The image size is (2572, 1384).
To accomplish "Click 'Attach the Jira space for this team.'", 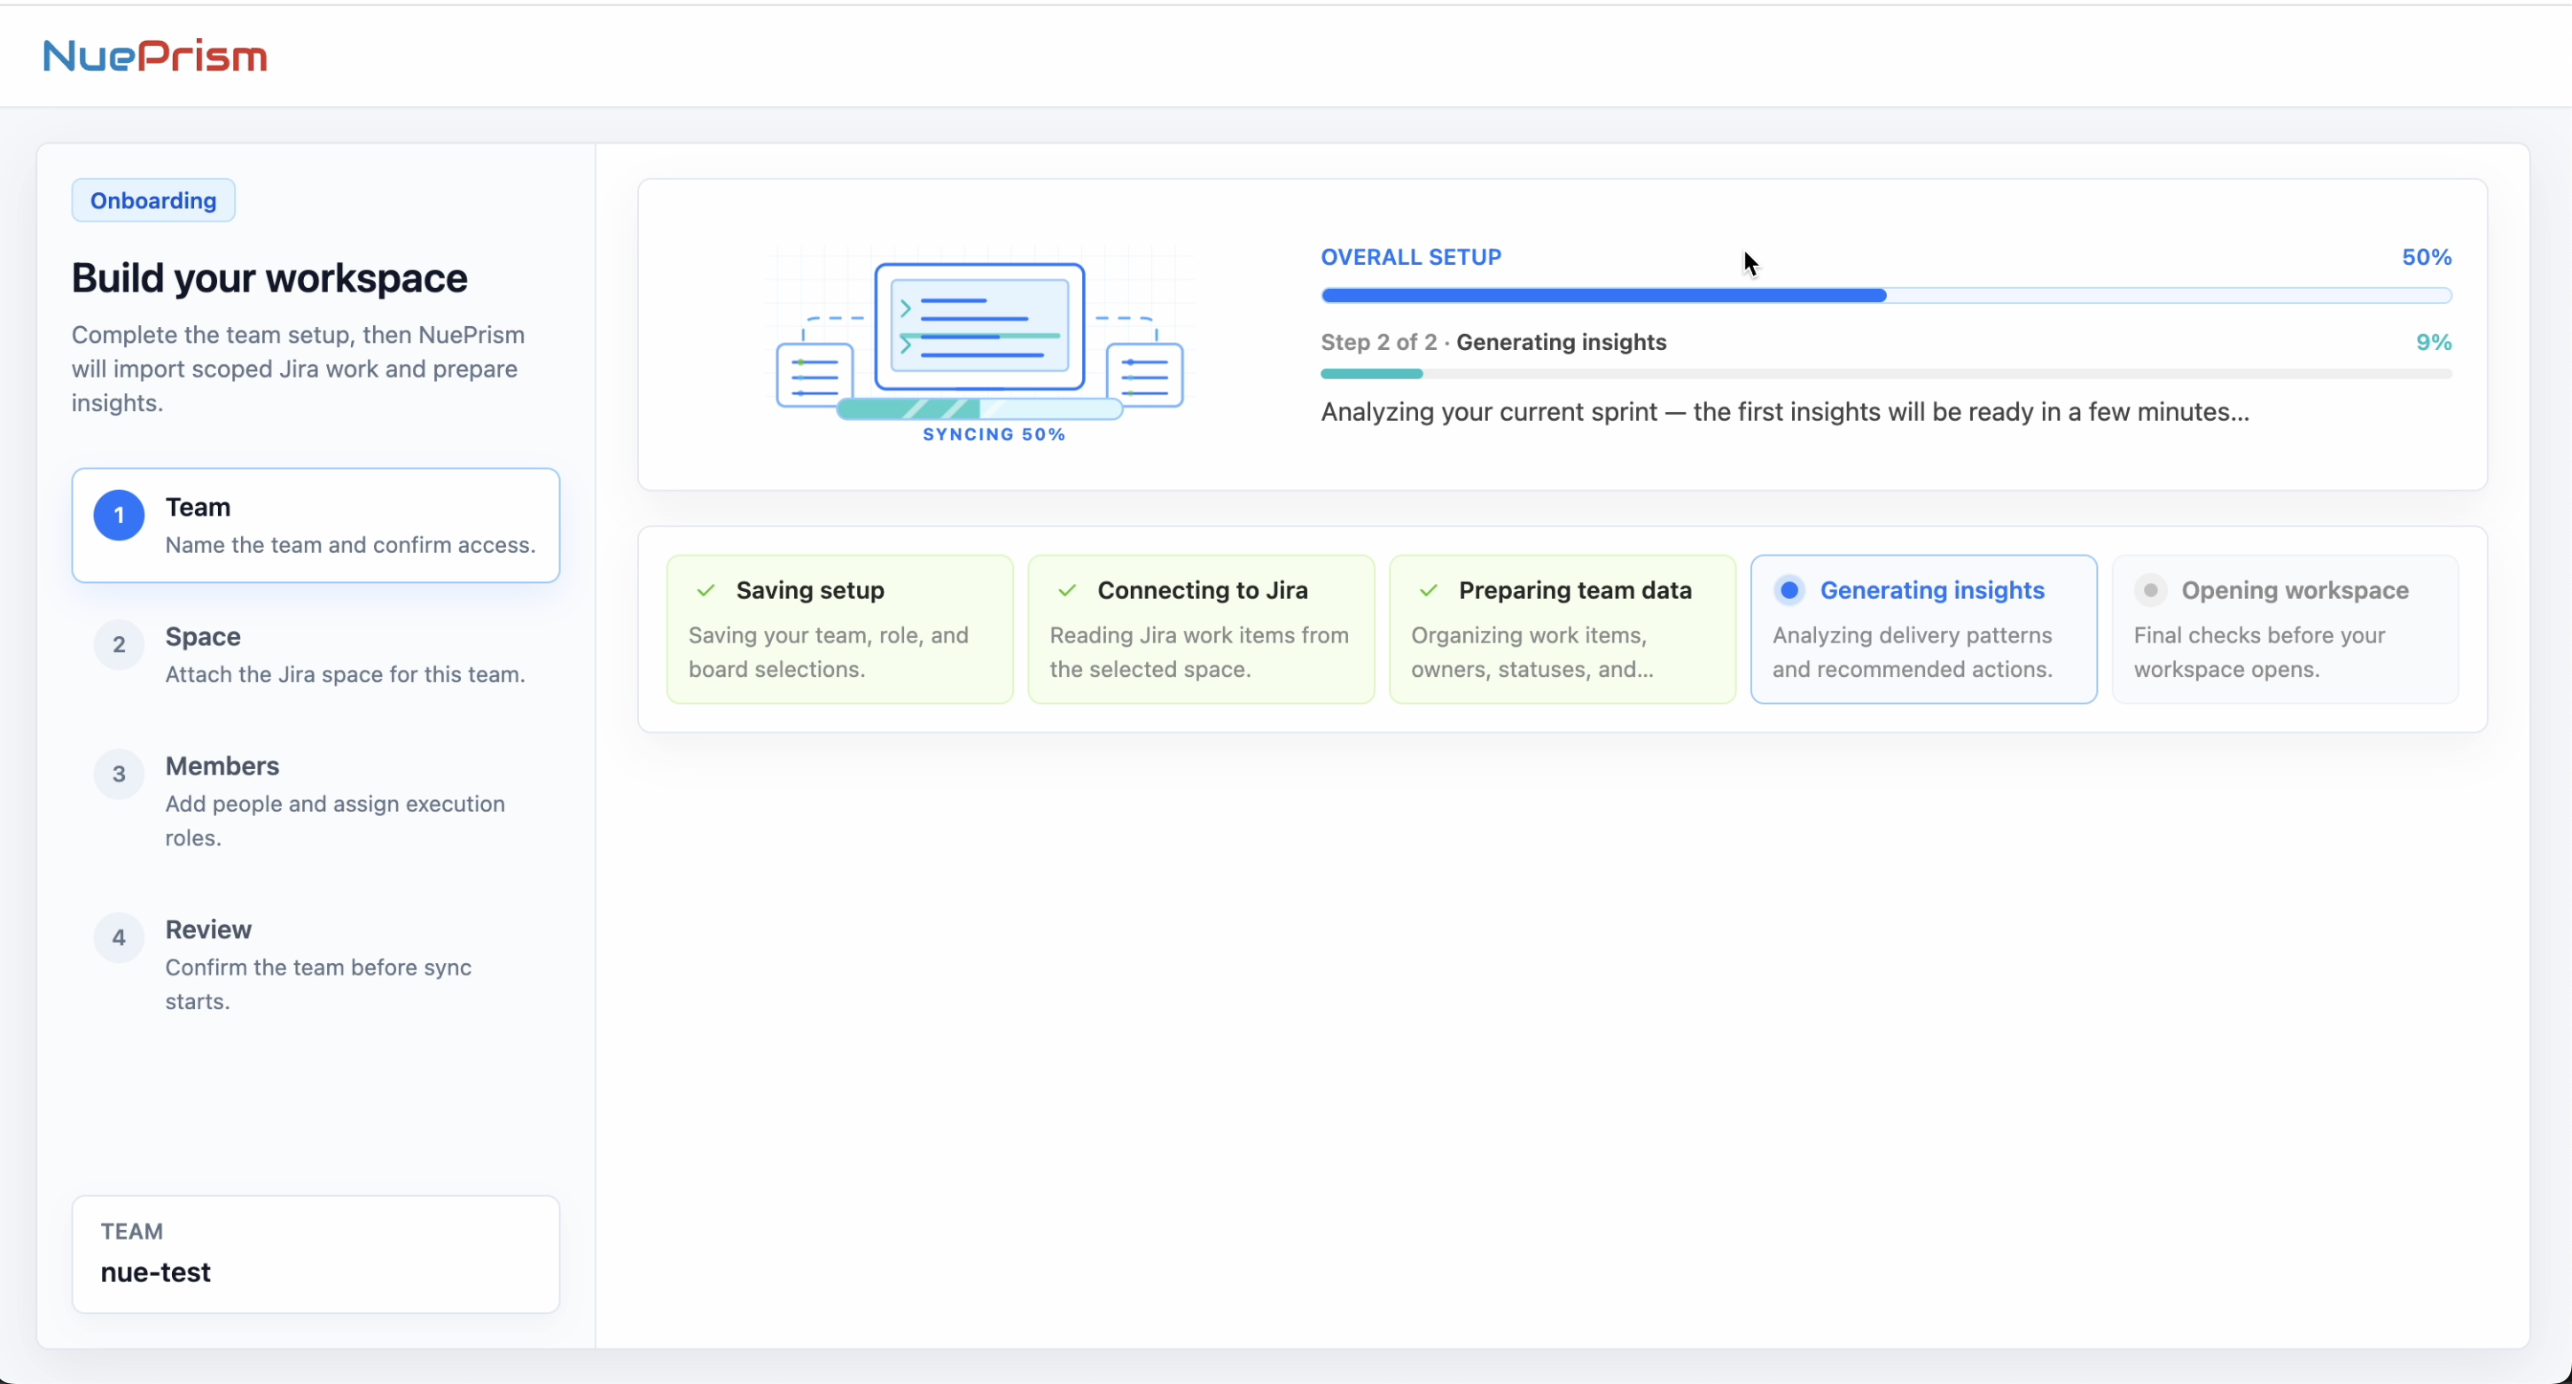I will (346, 674).
